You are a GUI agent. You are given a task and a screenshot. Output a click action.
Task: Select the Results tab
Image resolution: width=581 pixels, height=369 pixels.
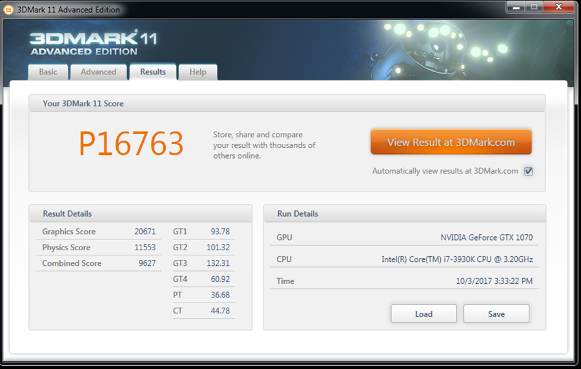click(153, 72)
